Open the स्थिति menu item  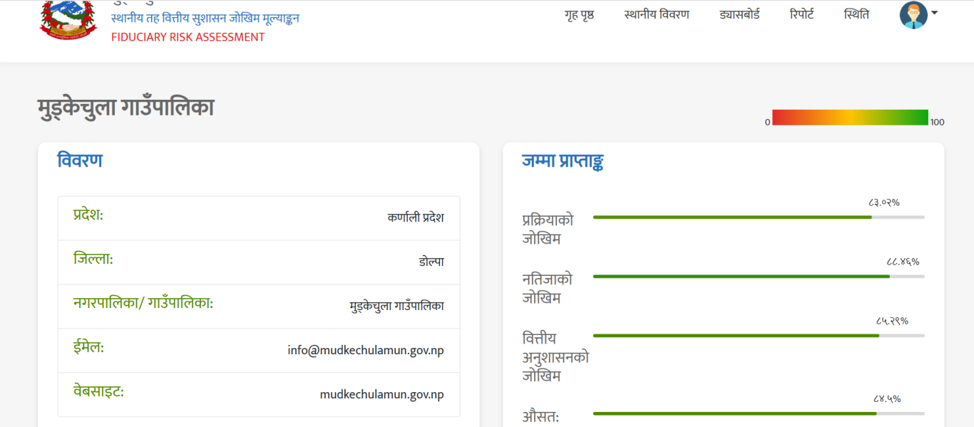pyautogui.click(x=856, y=14)
